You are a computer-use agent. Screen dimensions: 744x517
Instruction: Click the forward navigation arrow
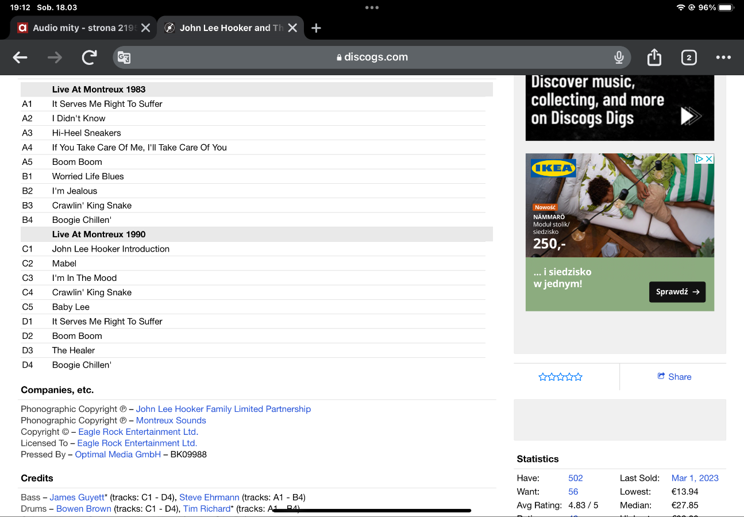click(55, 57)
